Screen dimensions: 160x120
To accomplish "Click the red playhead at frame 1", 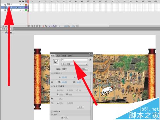I will tap(28, 2).
